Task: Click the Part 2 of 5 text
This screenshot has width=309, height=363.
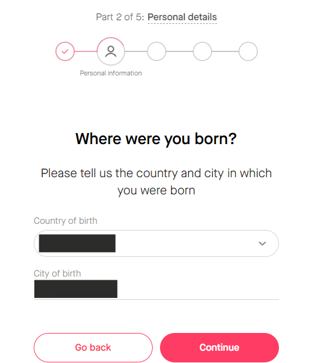Action: pyautogui.click(x=120, y=17)
